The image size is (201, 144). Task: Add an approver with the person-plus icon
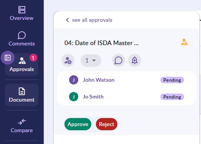click(68, 60)
